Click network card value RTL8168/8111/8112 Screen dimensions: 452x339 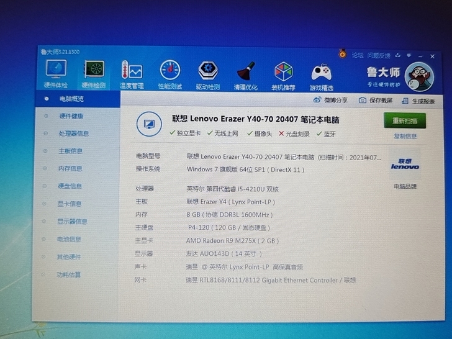[271, 280]
